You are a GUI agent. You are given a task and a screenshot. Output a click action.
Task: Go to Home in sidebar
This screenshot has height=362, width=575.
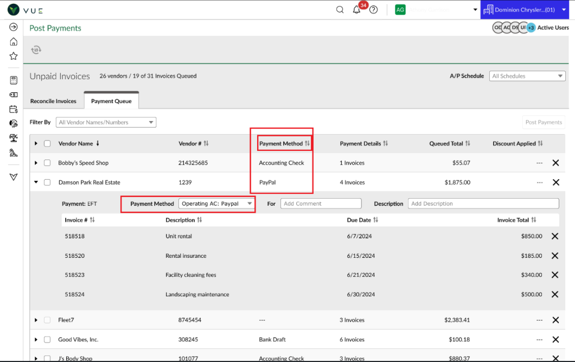14,42
